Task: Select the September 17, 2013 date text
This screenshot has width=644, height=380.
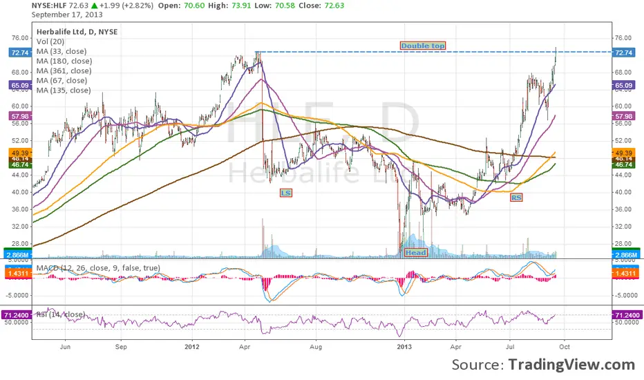Action: point(67,15)
